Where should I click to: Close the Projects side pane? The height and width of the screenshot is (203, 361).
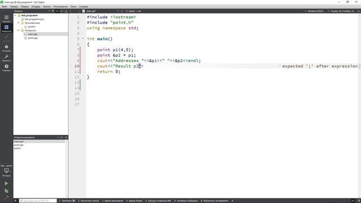[x=66, y=11]
